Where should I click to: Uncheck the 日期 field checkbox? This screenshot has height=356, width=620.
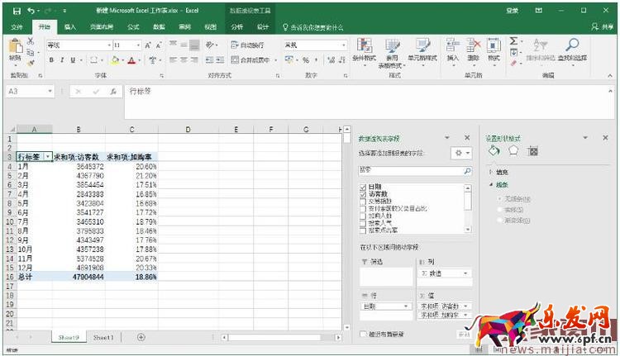(364, 187)
